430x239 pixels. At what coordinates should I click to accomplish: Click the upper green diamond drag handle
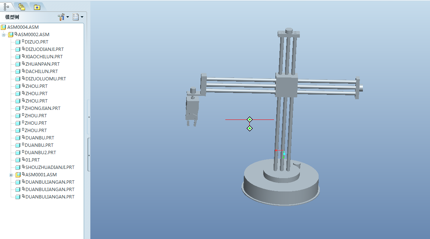[250, 119]
